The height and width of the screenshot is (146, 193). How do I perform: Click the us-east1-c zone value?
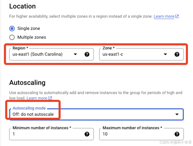[113, 54]
